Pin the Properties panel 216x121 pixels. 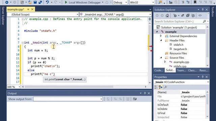(202, 77)
